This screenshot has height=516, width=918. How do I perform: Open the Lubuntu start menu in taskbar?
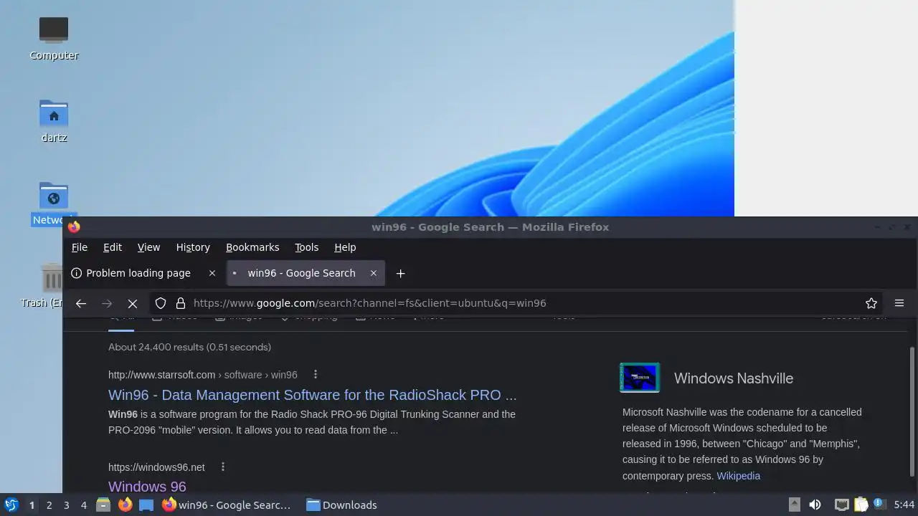11,505
